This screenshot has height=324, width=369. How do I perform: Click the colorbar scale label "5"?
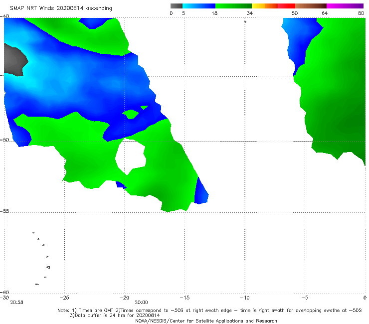click(x=184, y=13)
